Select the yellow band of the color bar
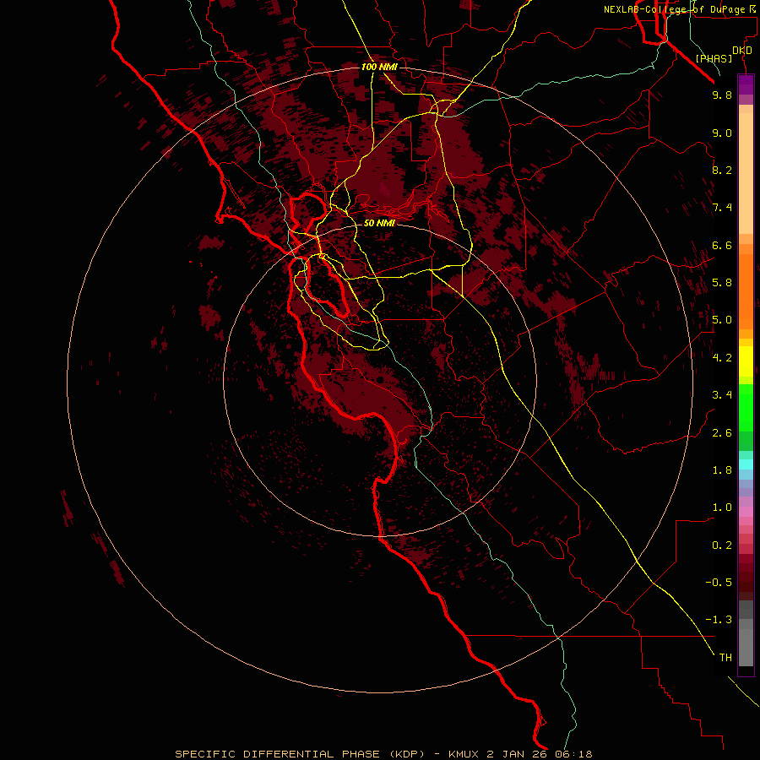This screenshot has width=760, height=760. point(746,361)
